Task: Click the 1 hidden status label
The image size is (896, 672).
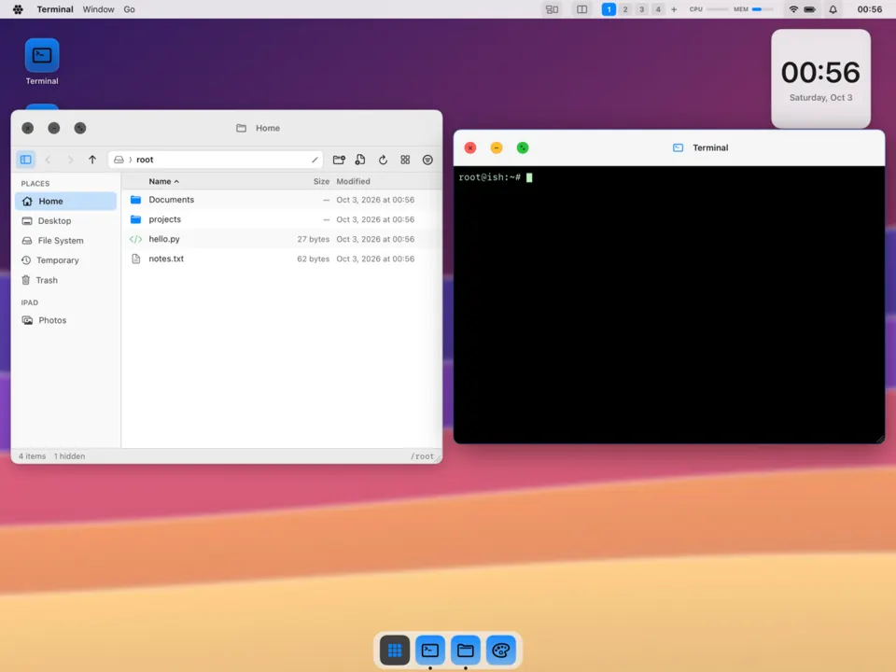Action: pyautogui.click(x=69, y=456)
